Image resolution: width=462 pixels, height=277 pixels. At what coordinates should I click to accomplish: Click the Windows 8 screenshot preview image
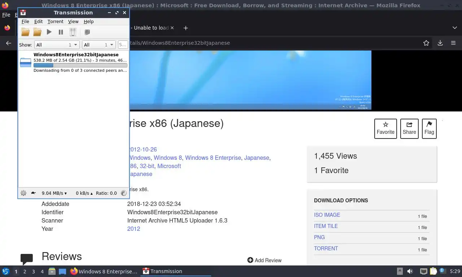(x=250, y=80)
